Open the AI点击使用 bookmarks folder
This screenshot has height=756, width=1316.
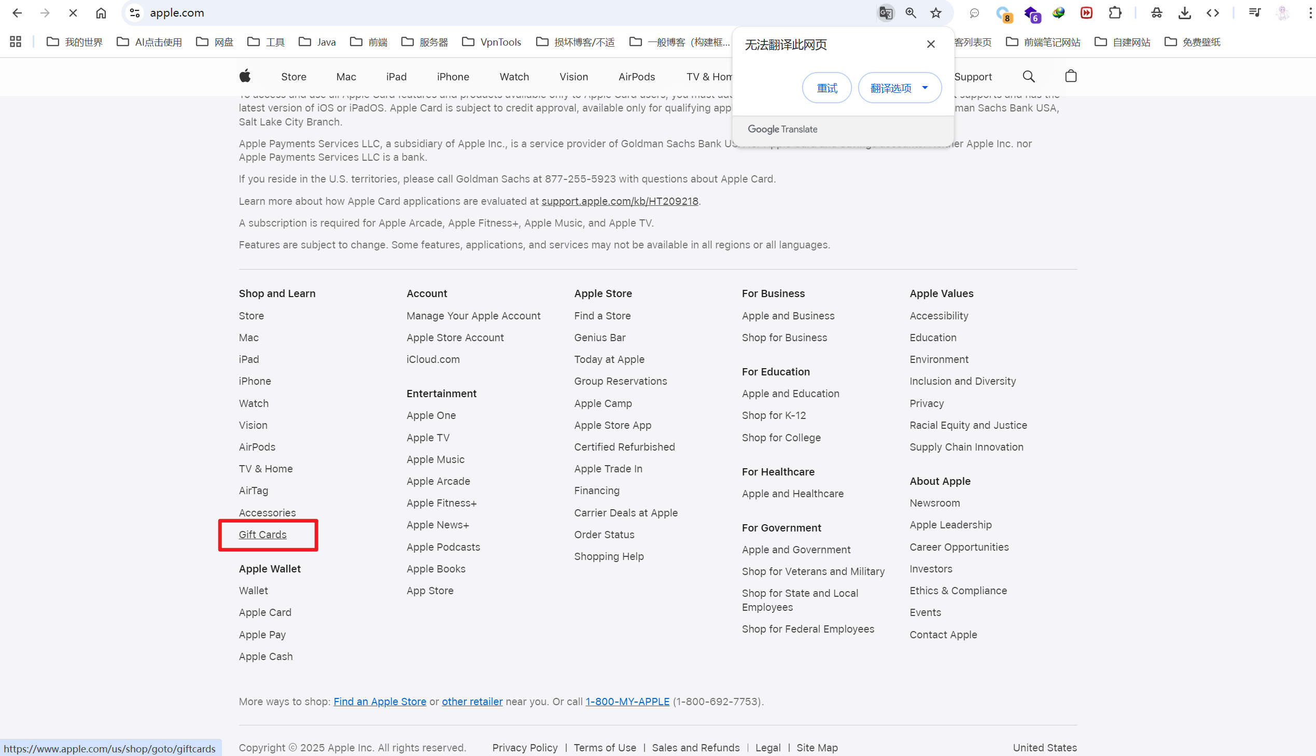pyautogui.click(x=149, y=42)
